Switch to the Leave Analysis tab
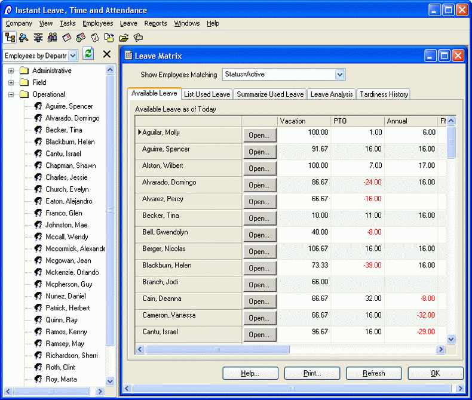472x400 pixels. point(332,94)
